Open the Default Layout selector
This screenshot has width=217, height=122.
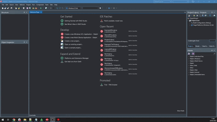(x=163, y=2)
